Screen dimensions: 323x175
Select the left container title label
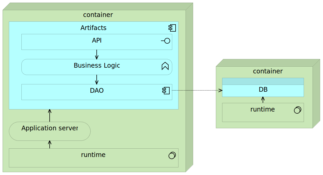click(98, 15)
